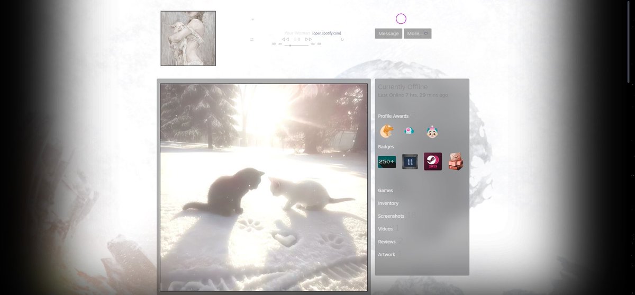Click the pink robot profile award icon
This screenshot has width=635, height=295.
pyautogui.click(x=409, y=131)
